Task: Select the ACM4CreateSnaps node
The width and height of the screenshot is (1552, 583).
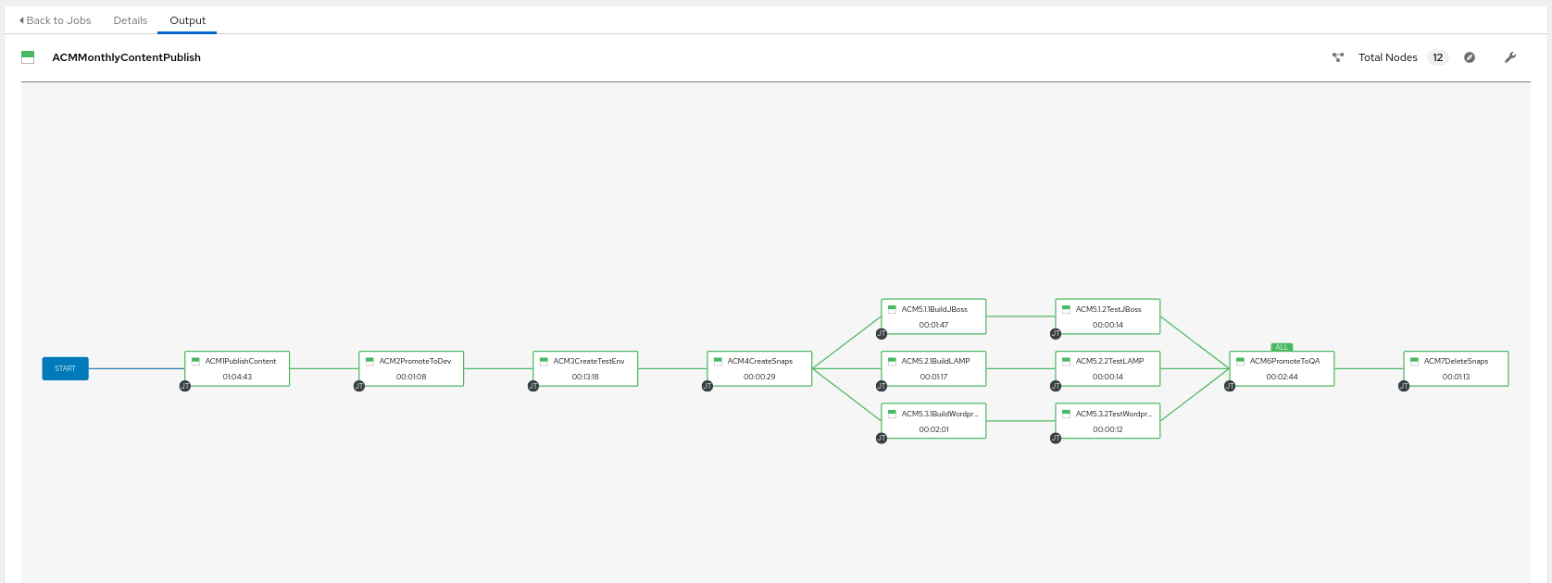Action: click(x=759, y=368)
